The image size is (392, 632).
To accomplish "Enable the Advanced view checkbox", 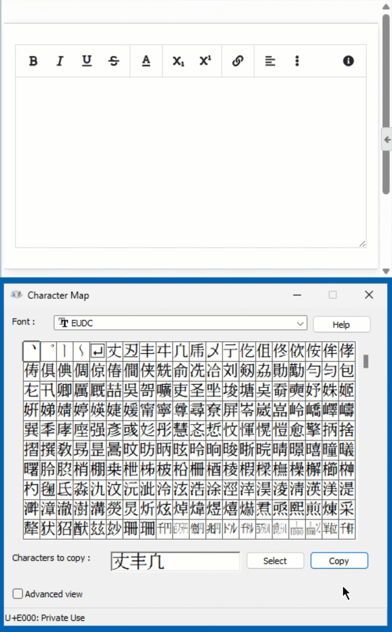I will pos(18,594).
